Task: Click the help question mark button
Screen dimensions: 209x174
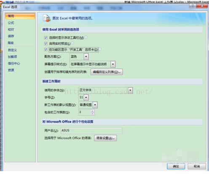Action: [193, 6]
